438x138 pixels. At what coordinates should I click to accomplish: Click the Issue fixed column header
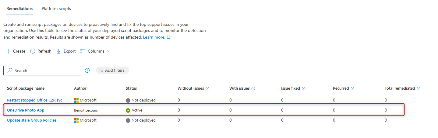(x=291, y=88)
